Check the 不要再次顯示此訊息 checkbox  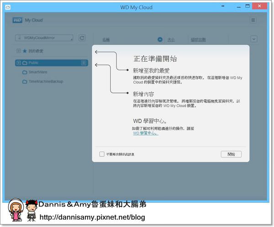tap(102, 154)
